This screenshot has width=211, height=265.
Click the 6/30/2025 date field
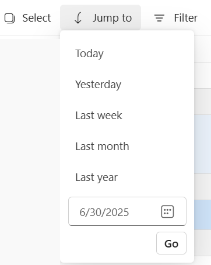[x=127, y=211]
